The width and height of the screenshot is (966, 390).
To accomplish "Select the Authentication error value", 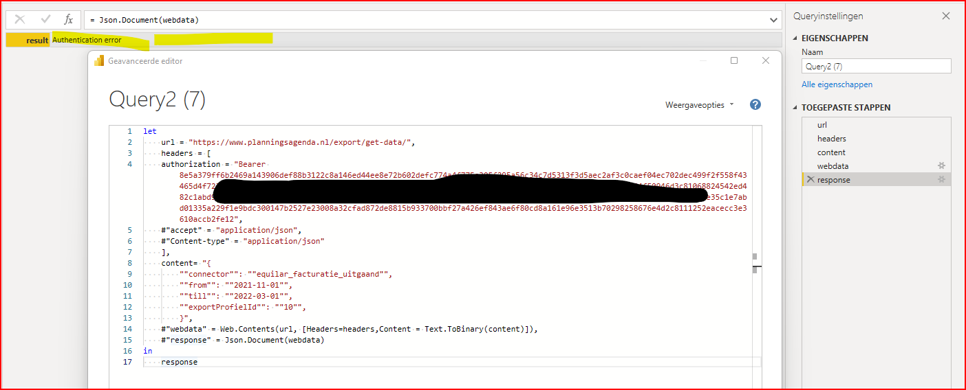I will 87,40.
